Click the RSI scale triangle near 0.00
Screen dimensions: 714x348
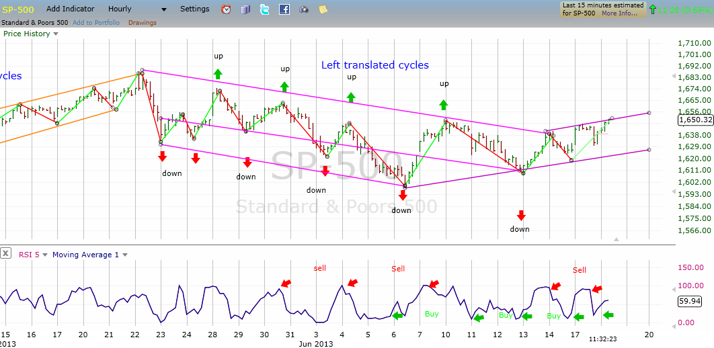click(674, 326)
